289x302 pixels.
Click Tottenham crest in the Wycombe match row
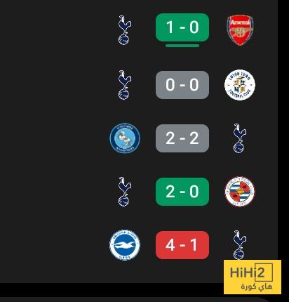[x=240, y=138]
